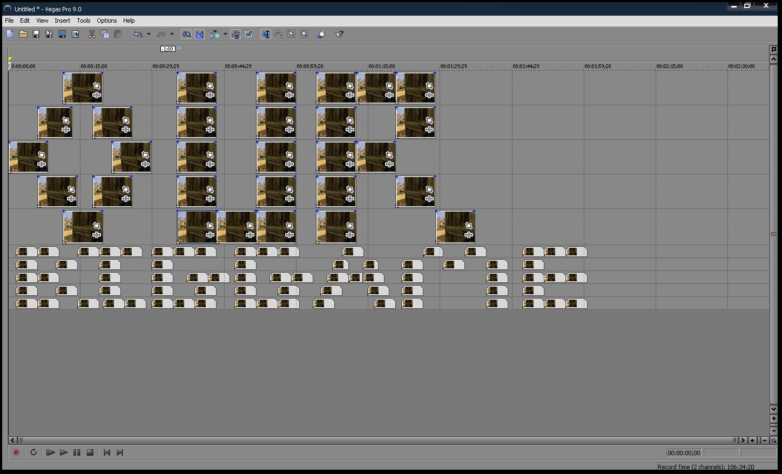Screen dimensions: 782x474
Task: Cut the selection with the scissors icon
Action: coord(92,34)
